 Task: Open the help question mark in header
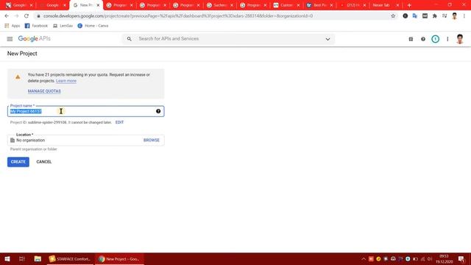pos(423,39)
